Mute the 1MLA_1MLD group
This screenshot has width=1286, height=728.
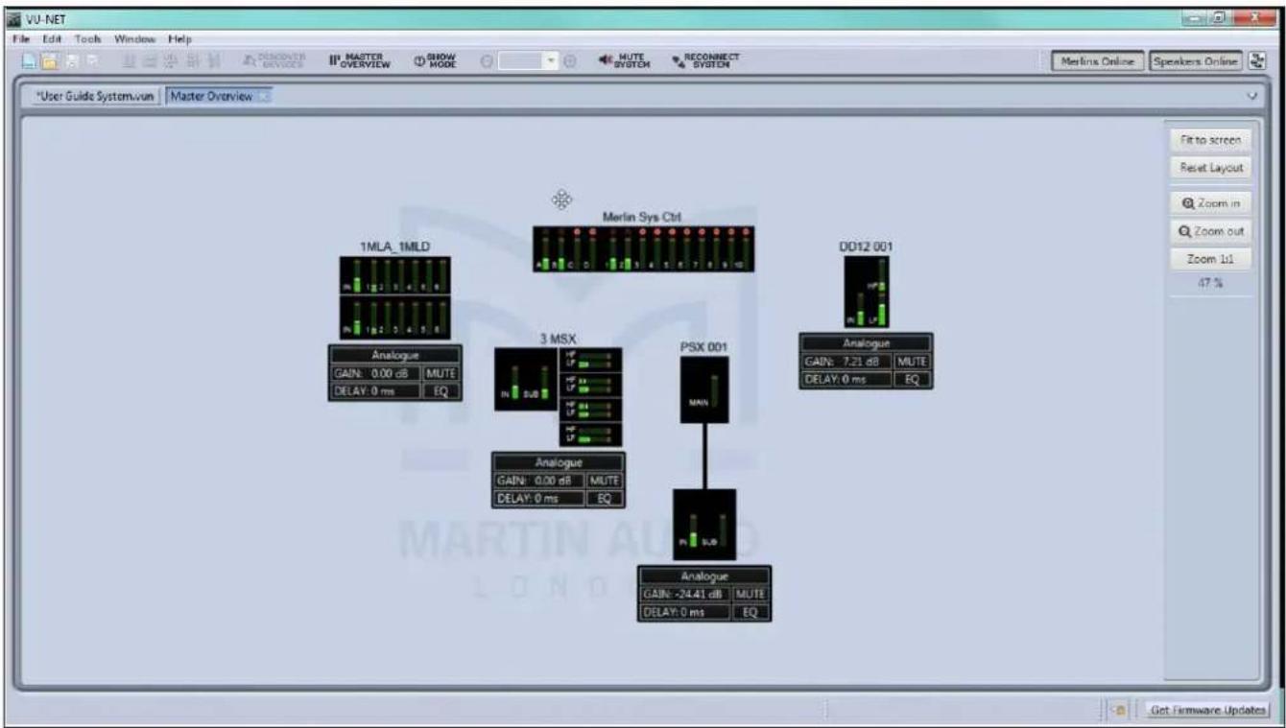tap(441, 373)
